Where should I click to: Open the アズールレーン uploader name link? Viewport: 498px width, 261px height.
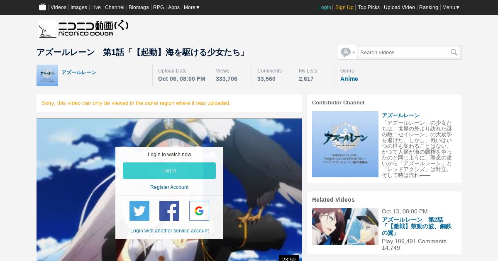(79, 72)
